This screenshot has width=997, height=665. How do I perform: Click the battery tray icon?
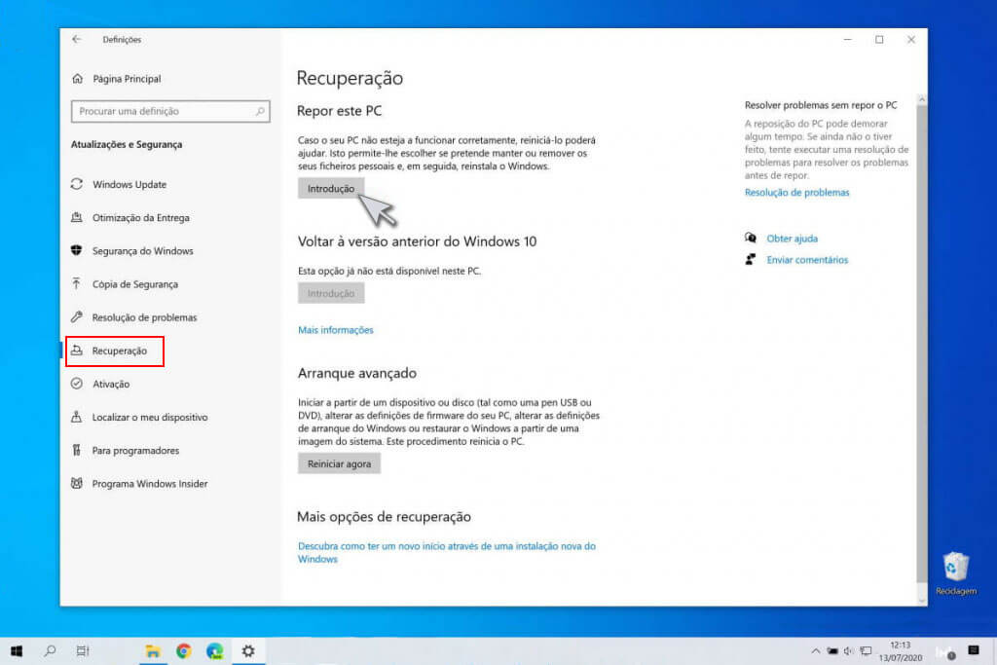pyautogui.click(x=832, y=651)
